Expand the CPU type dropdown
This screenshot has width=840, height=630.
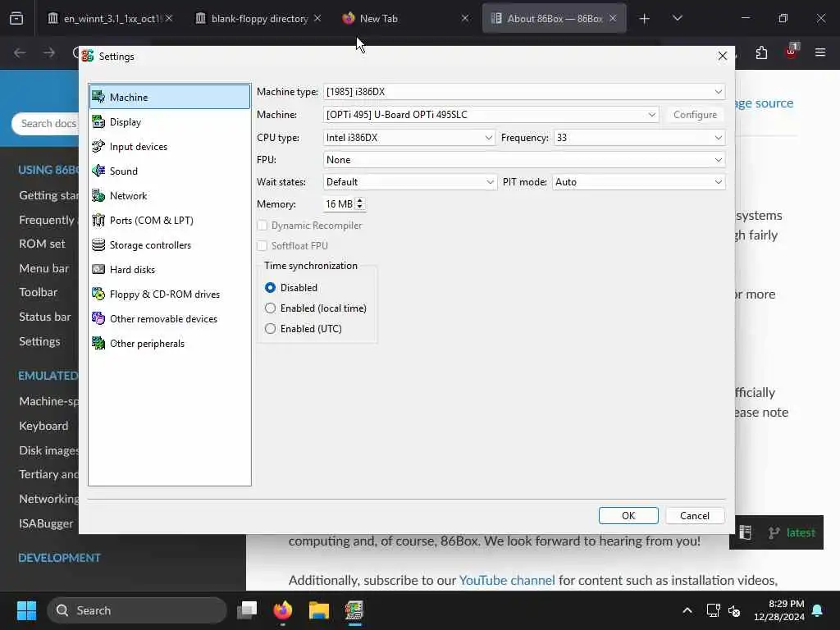409,138
